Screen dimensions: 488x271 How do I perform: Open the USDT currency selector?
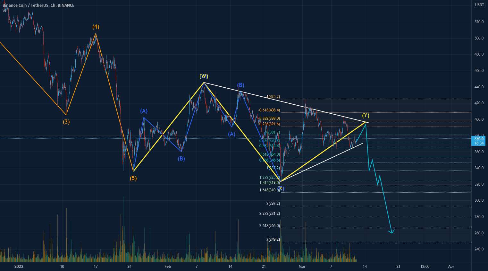coord(480,4)
